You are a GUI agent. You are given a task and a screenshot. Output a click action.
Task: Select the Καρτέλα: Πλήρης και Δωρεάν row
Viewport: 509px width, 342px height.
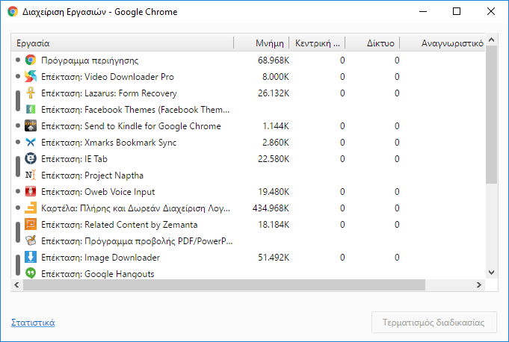248,208
